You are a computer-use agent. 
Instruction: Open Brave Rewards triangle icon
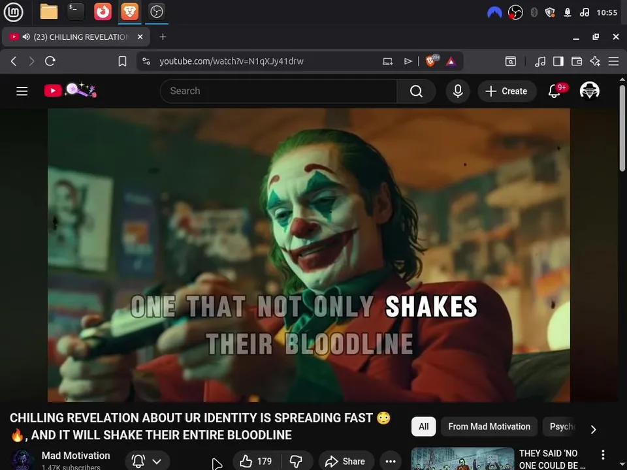451,61
